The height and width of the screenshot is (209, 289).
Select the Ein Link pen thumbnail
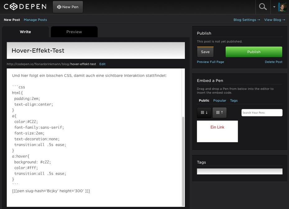click(217, 131)
